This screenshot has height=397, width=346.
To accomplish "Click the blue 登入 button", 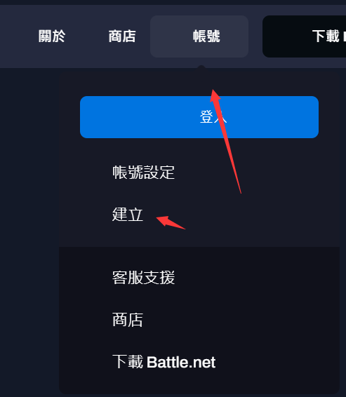I will (x=199, y=117).
